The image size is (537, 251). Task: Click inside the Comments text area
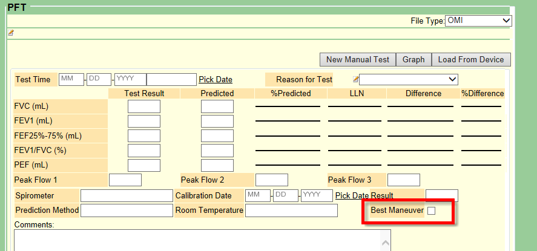coord(194,240)
